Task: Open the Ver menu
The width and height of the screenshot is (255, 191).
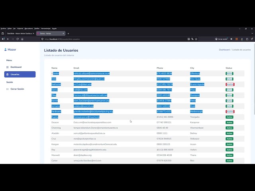Action: click(x=14, y=28)
